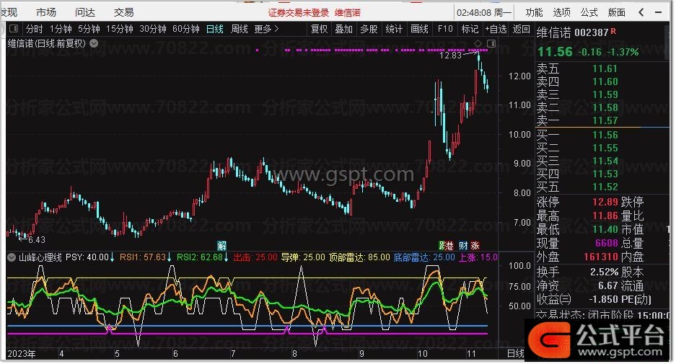Click the 统计 statistics button
This screenshot has height=364, width=676.
(x=394, y=29)
